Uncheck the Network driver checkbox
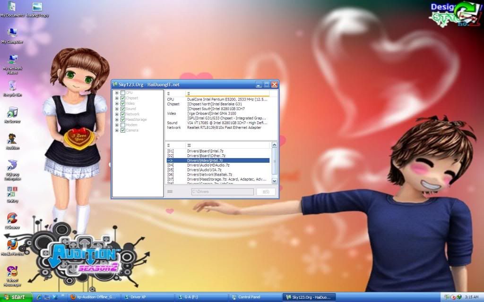Screen dimensions: 484x302 coord(123,114)
